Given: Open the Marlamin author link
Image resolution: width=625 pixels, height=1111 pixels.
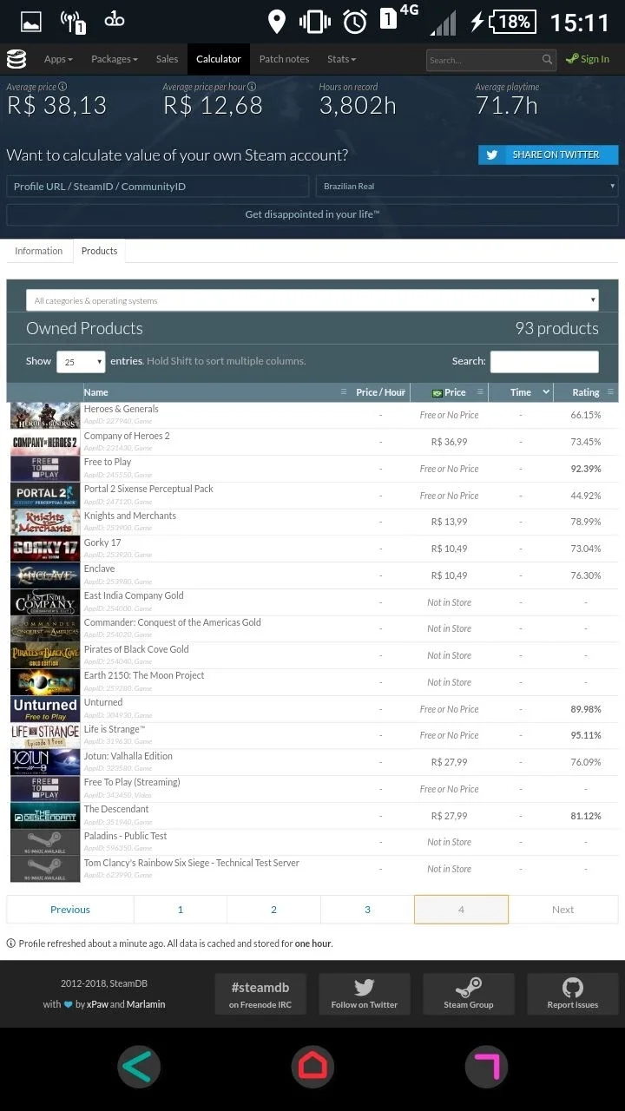Looking at the screenshot, I should click(146, 1004).
